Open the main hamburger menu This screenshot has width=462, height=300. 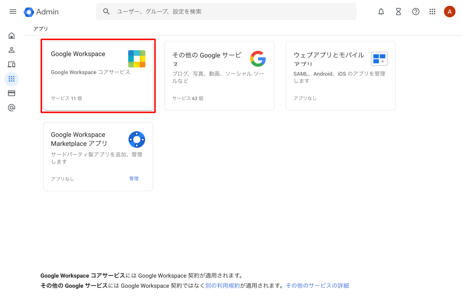click(13, 12)
